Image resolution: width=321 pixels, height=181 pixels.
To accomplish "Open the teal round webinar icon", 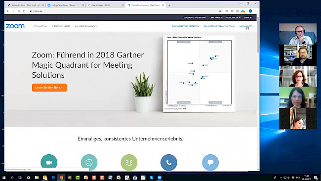I will click(x=89, y=162).
